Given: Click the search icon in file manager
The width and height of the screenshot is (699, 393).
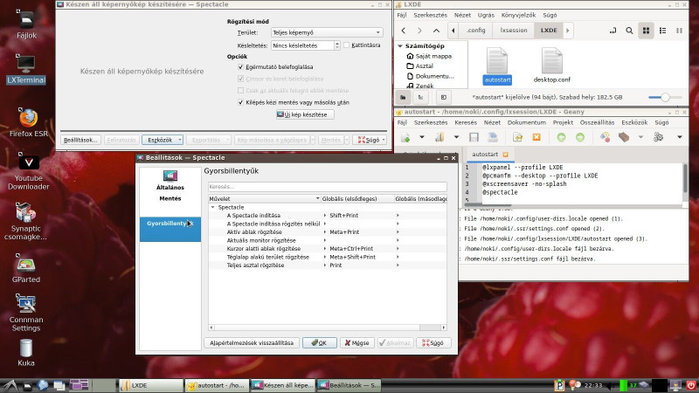Looking at the screenshot, I should click(629, 31).
